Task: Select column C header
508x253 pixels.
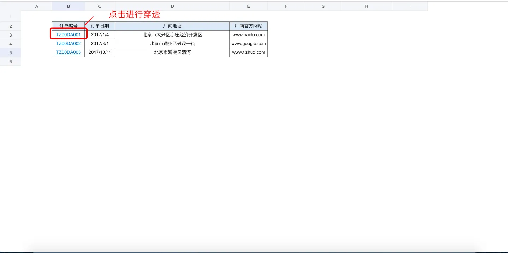Action: [100, 6]
